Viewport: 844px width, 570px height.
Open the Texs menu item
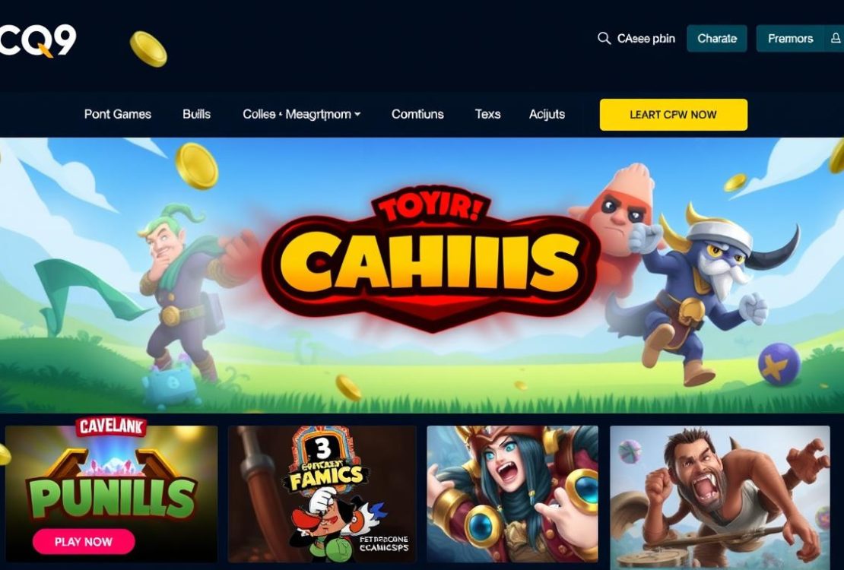pyautogui.click(x=487, y=114)
